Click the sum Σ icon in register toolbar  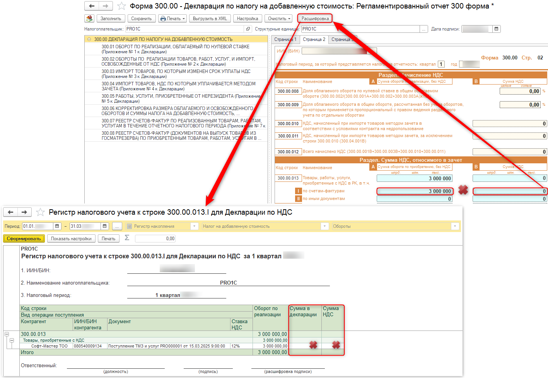(x=127, y=238)
